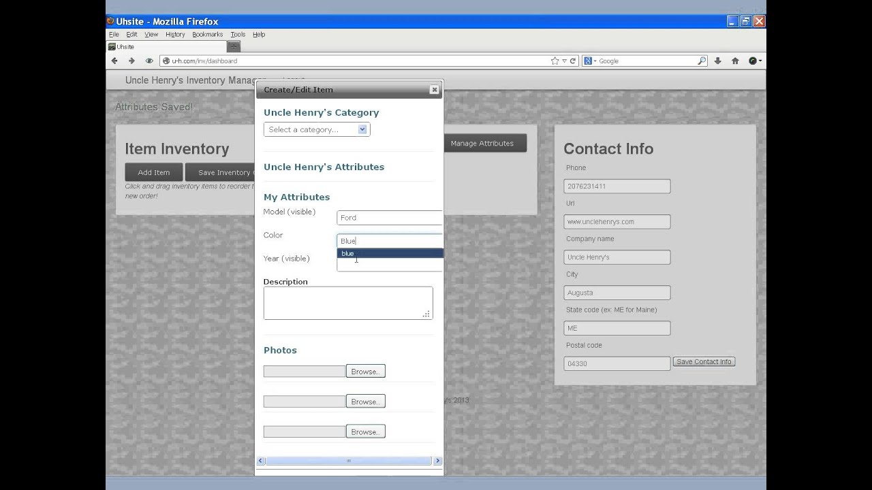Go to the Home page icon
Viewport: 872px width, 490px height.
(x=735, y=61)
